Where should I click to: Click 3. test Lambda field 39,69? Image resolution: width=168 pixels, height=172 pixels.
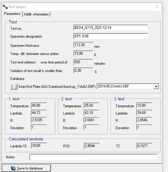144,113
